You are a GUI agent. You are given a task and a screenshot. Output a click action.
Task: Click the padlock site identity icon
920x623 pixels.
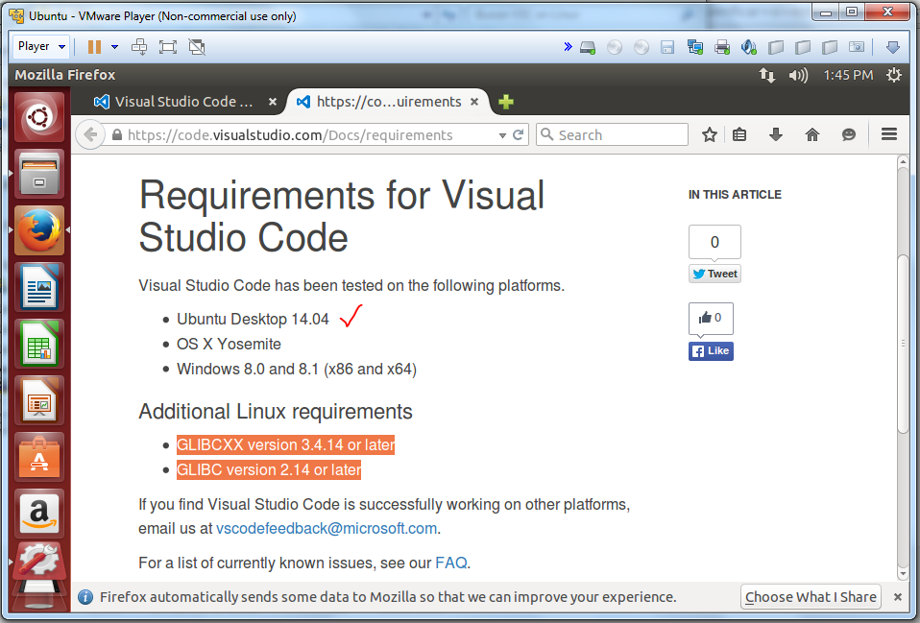[x=117, y=135]
